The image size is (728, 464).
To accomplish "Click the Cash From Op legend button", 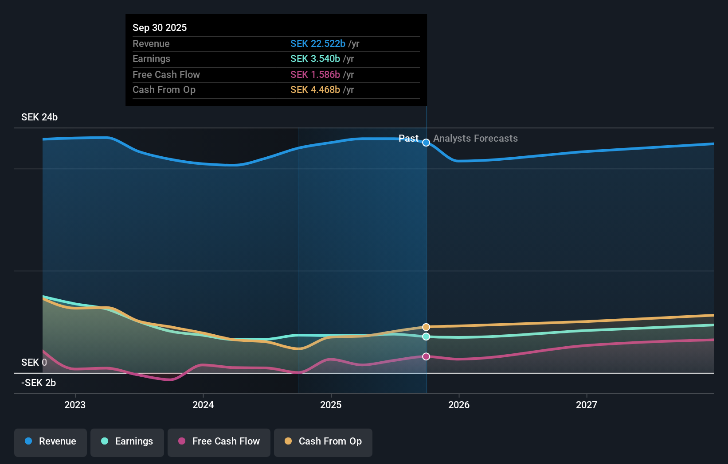I will pos(323,441).
